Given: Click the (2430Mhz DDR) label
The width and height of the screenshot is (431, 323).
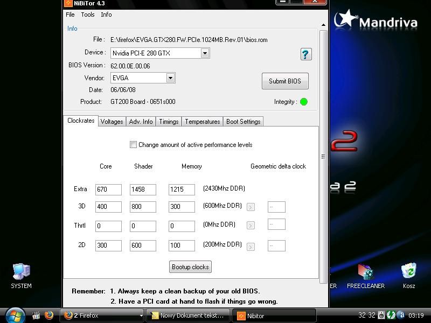Looking at the screenshot, I should pos(224,188).
